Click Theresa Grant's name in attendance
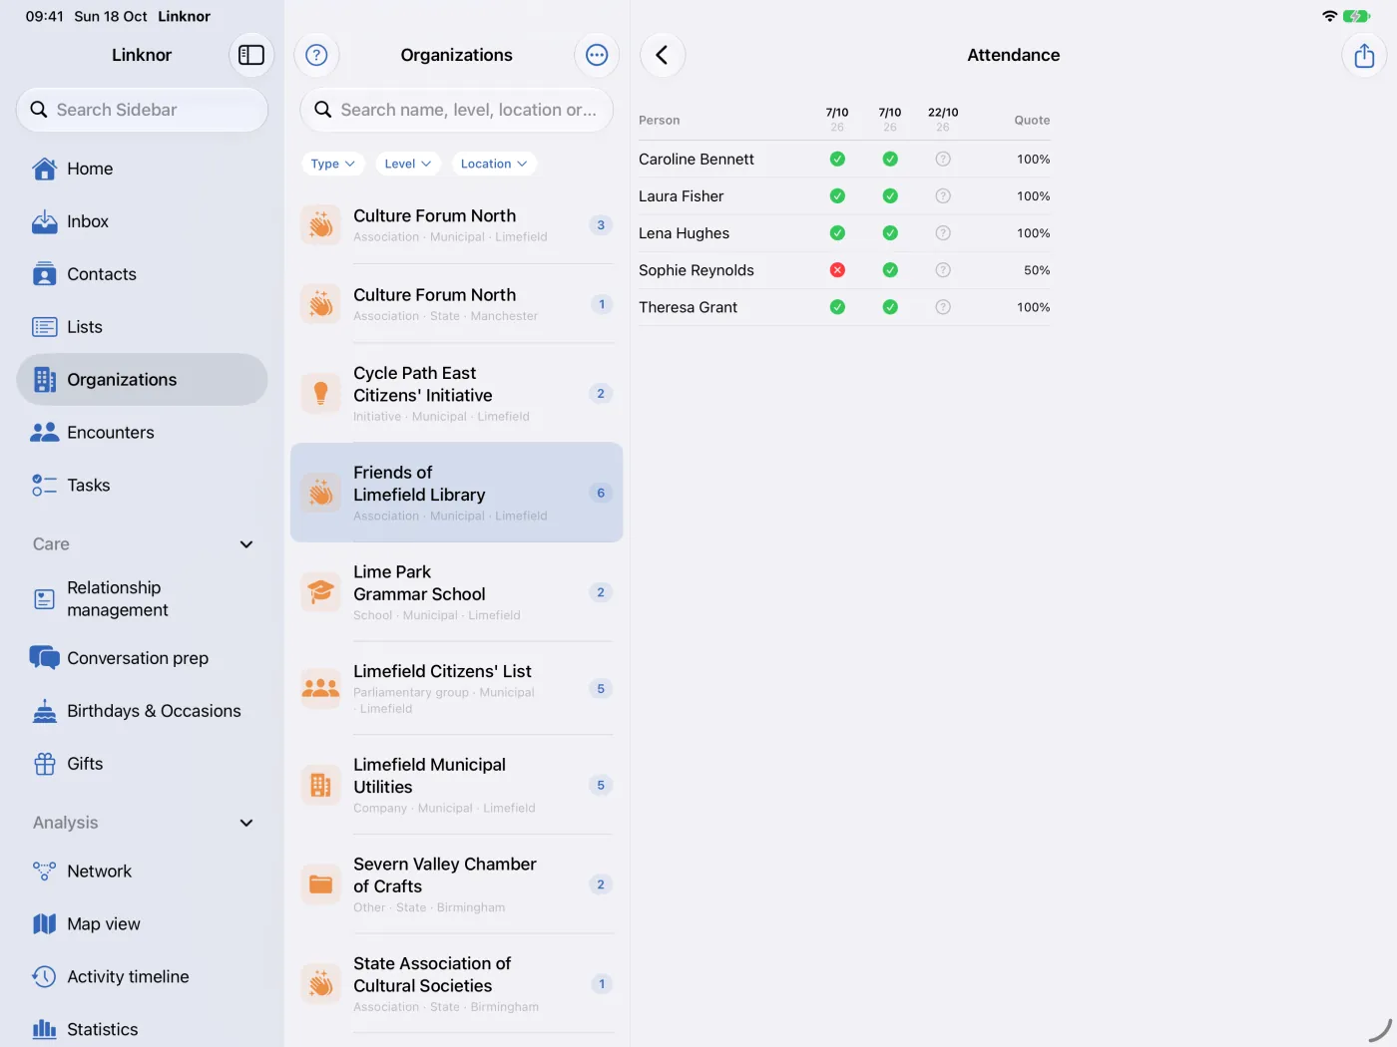This screenshot has height=1047, width=1397. click(x=689, y=307)
